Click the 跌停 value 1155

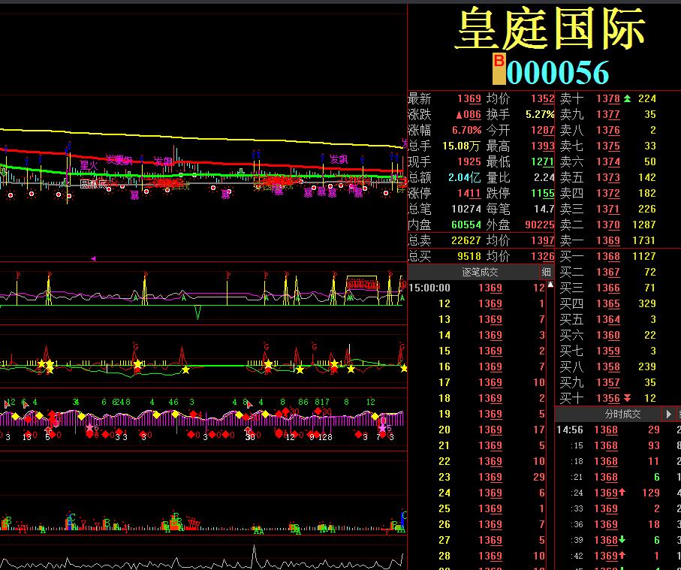click(x=542, y=193)
